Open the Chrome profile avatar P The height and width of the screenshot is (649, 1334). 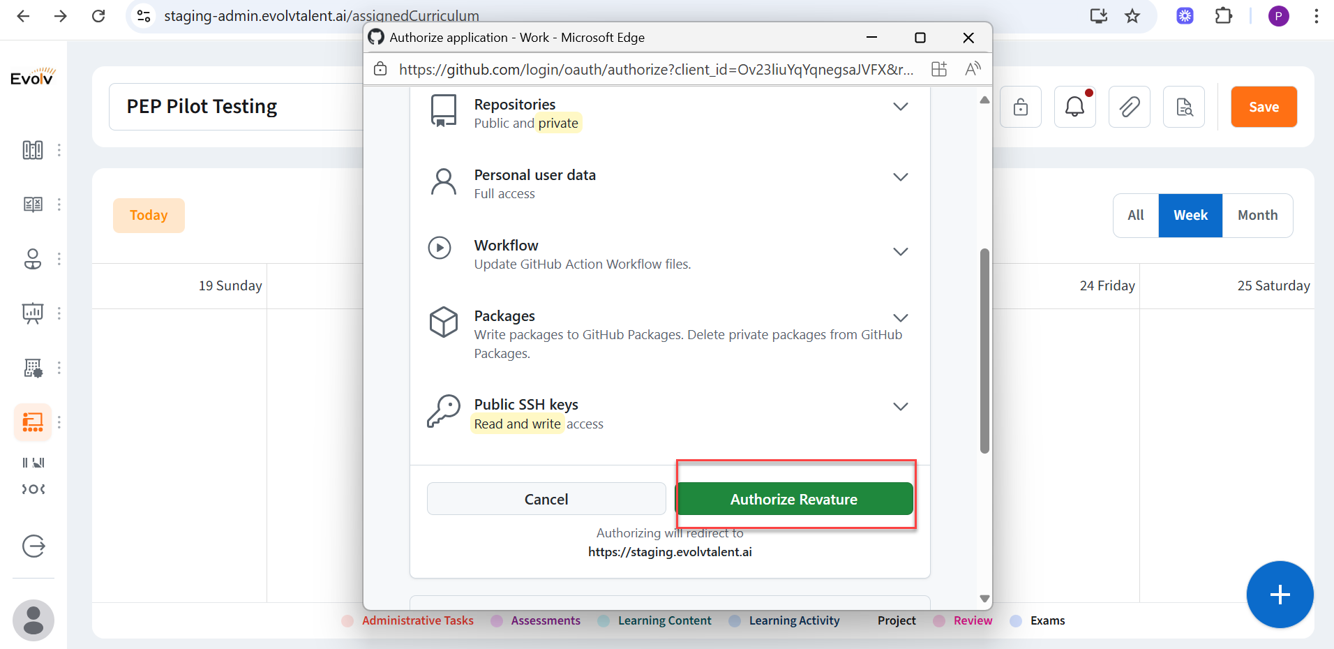pyautogui.click(x=1279, y=16)
